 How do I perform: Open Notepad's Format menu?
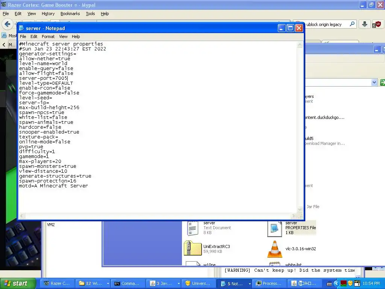tap(48, 37)
